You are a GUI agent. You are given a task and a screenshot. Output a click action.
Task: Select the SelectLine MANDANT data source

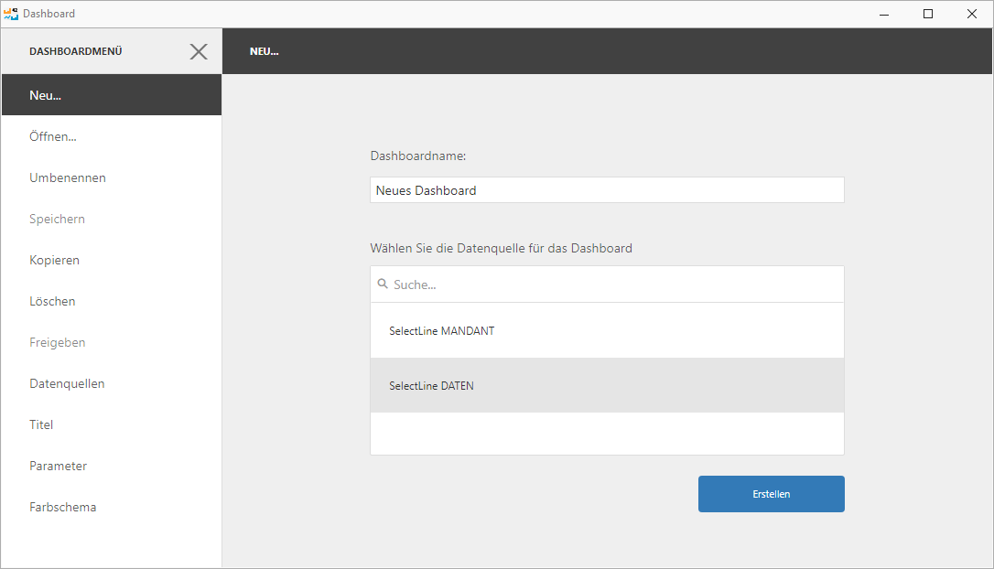click(607, 331)
